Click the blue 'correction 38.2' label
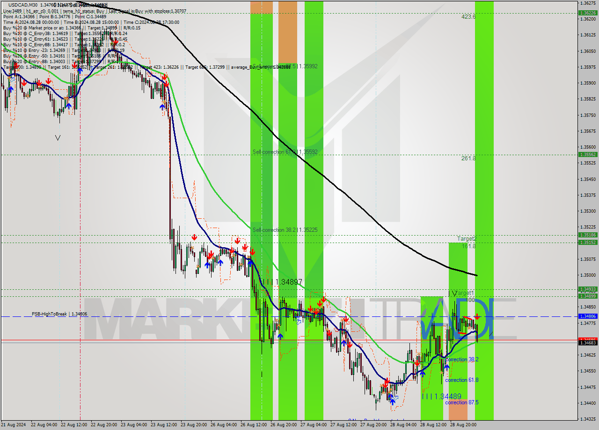Viewport: 599px width, 430px height. tap(462, 359)
